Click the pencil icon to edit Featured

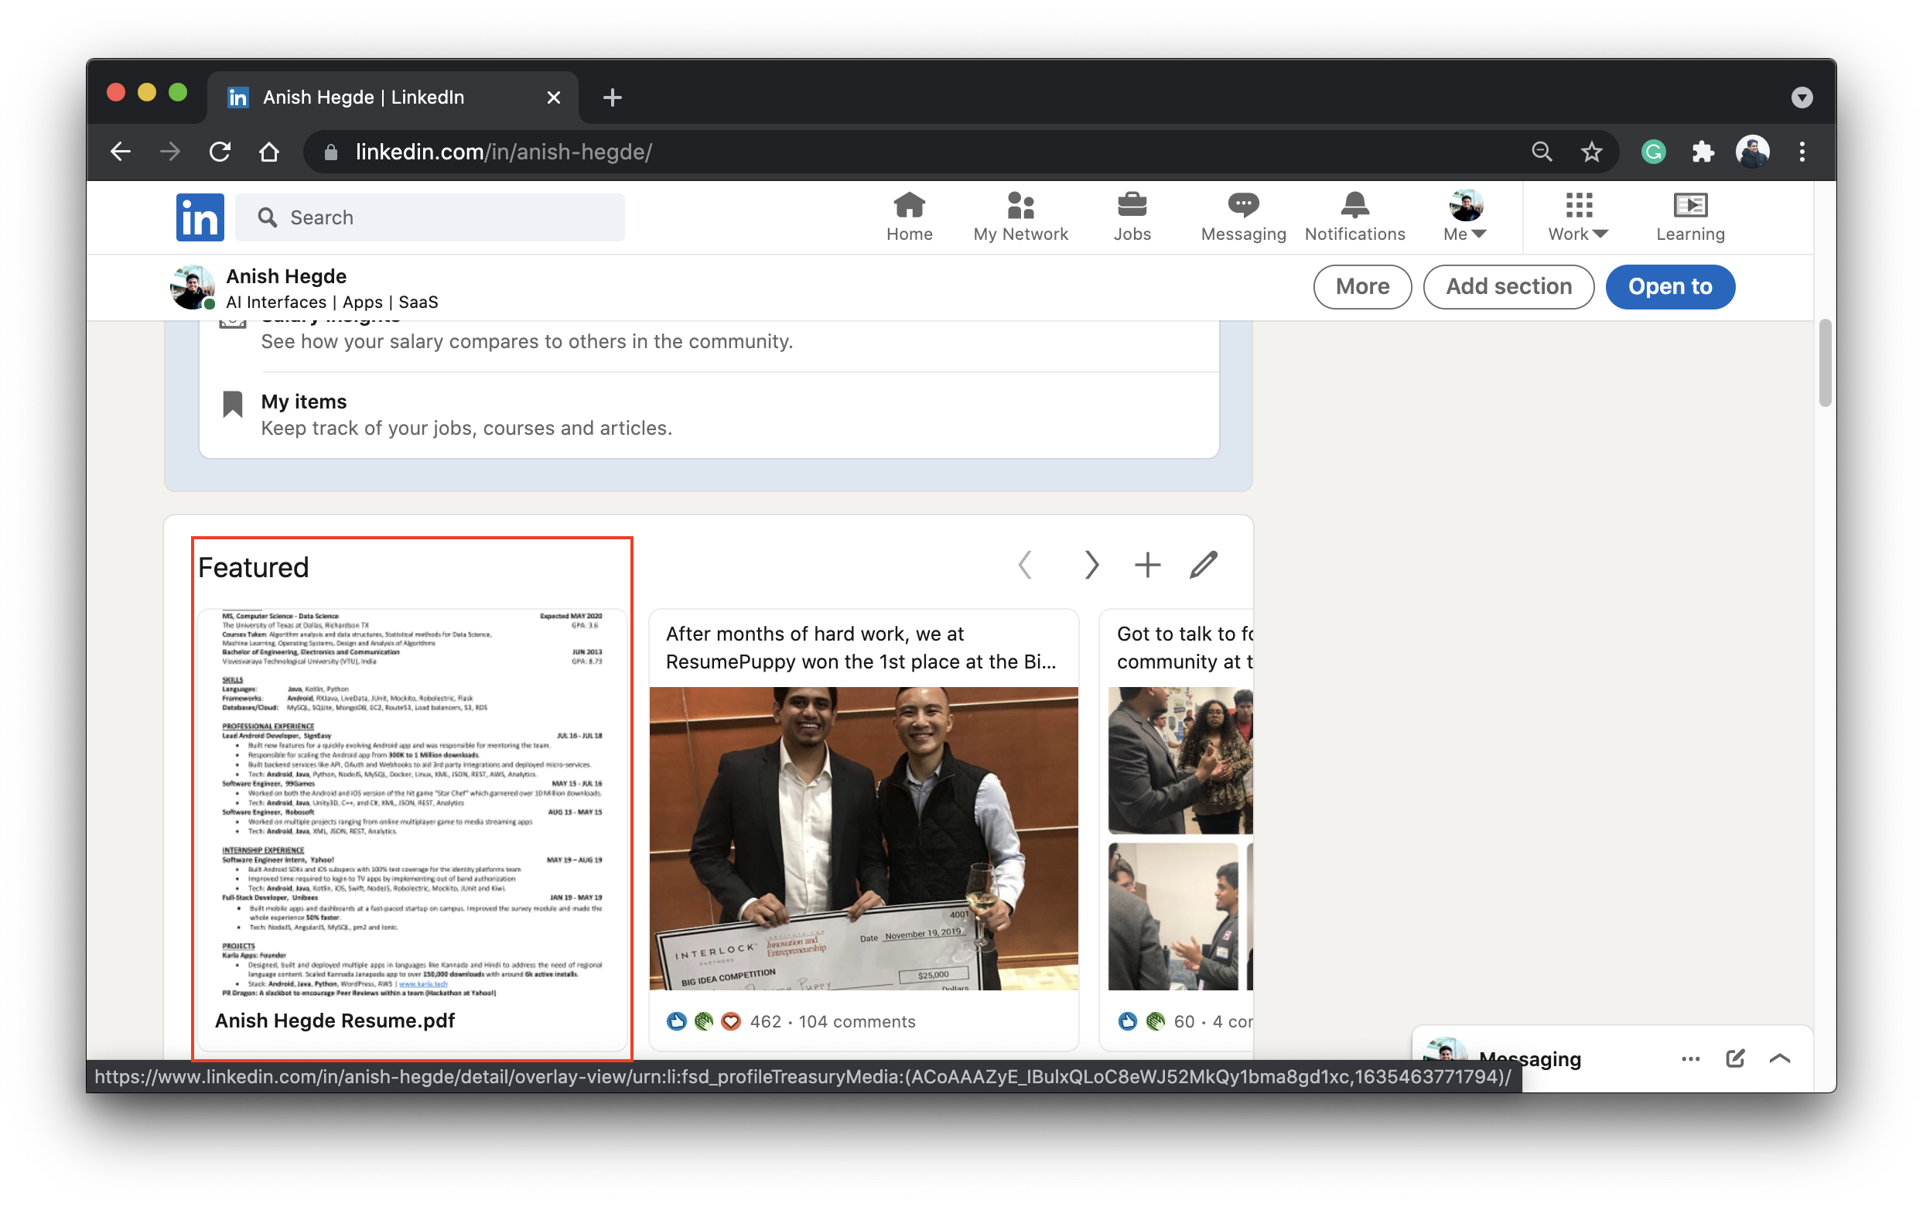[x=1203, y=564]
